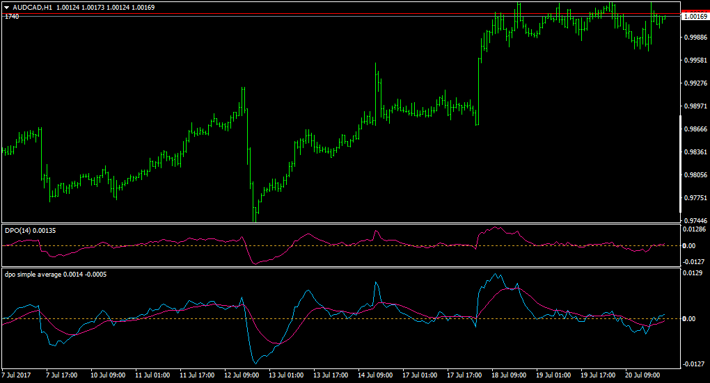Click the 12 Jul 09:00 time label
710x383 pixels.
pos(242,375)
